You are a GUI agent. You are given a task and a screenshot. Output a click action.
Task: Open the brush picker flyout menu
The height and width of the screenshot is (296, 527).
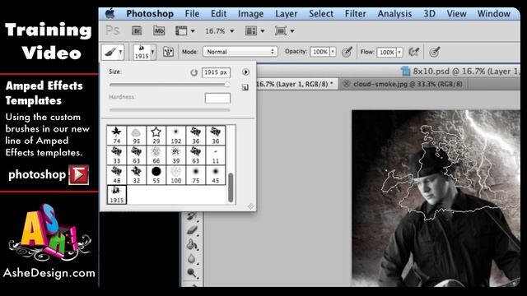(245, 72)
